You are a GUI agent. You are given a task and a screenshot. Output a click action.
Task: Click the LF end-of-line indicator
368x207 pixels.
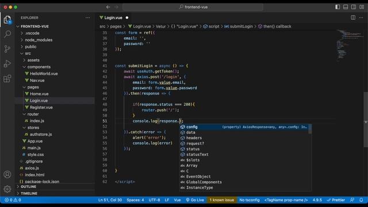click(x=167, y=200)
